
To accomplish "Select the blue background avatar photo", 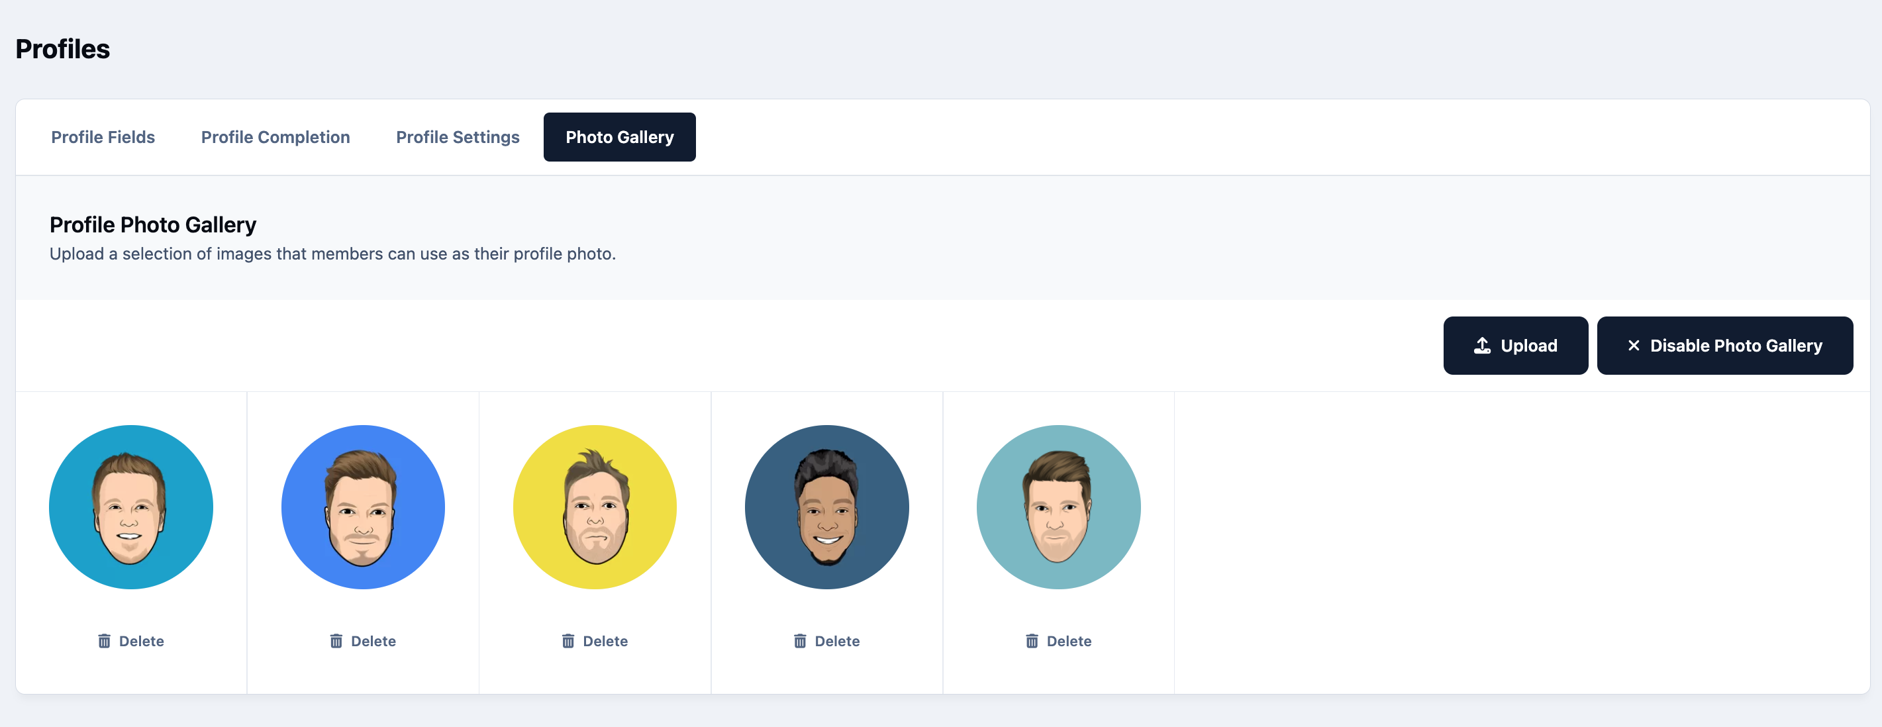I will (x=363, y=507).
